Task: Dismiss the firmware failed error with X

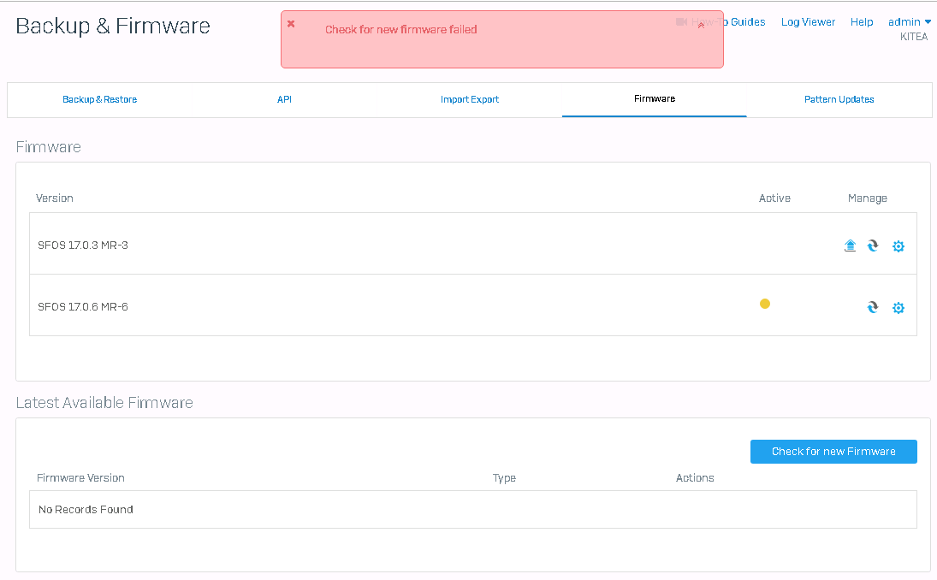Action: pos(291,24)
